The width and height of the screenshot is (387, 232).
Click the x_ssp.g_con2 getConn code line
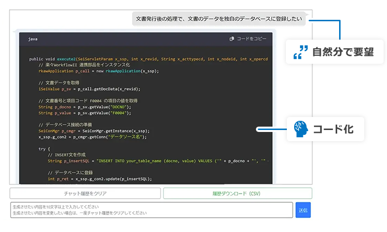coord(92,137)
